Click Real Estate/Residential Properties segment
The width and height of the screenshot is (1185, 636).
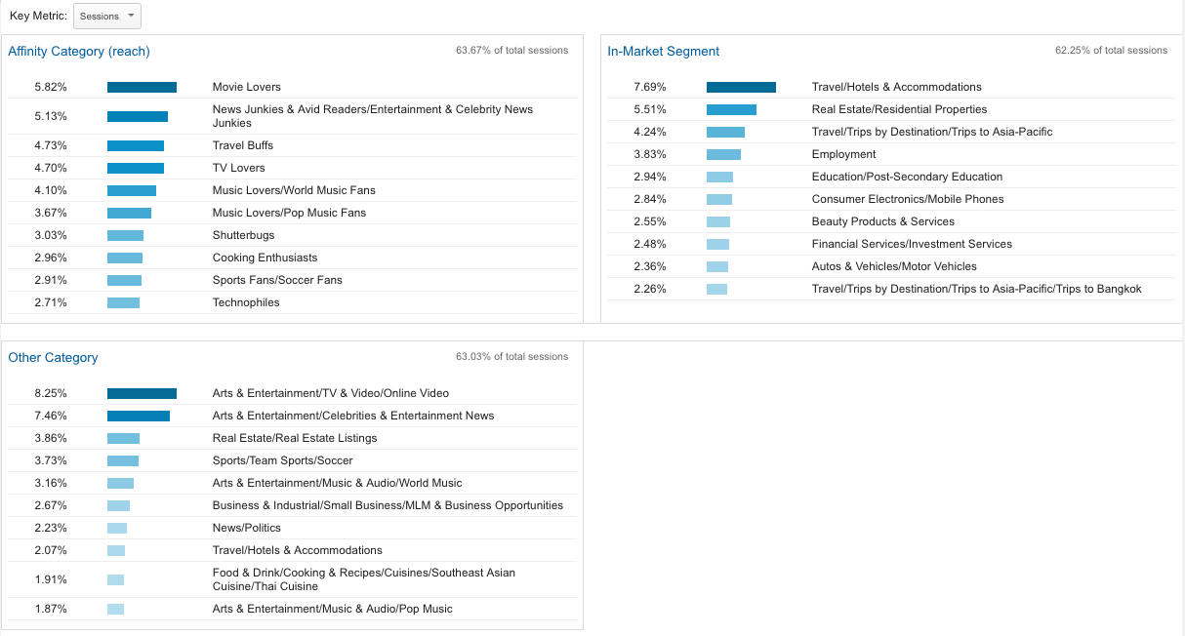pyautogui.click(x=899, y=109)
